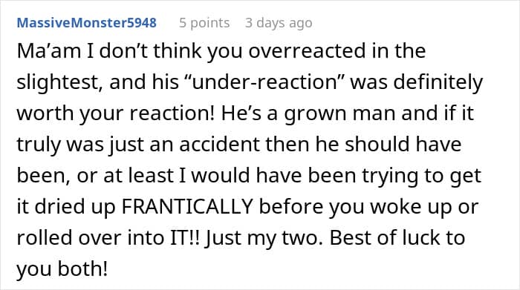Viewport: 520px width, 290px height.
Task: Open the 3 days ago timestamp permalink
Action: [x=279, y=23]
